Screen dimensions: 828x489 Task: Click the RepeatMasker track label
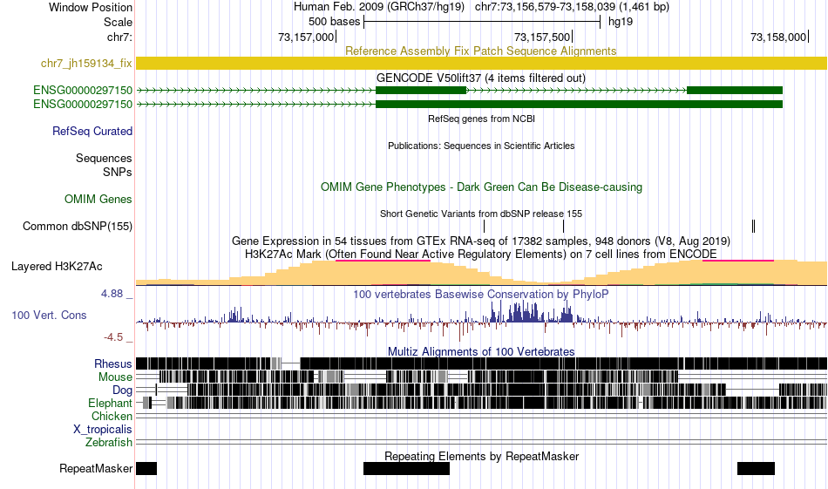96,468
